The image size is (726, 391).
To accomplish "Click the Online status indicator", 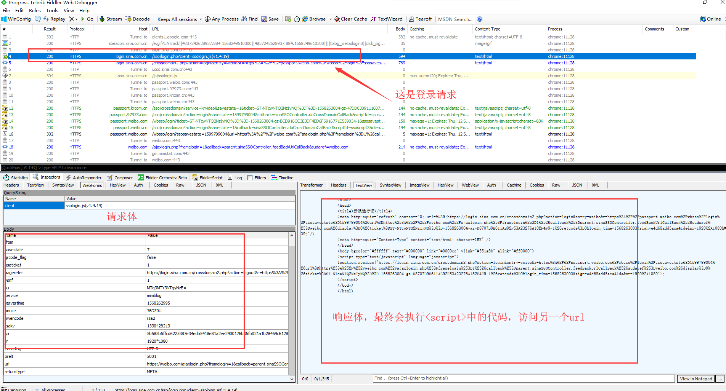I will pos(710,19).
